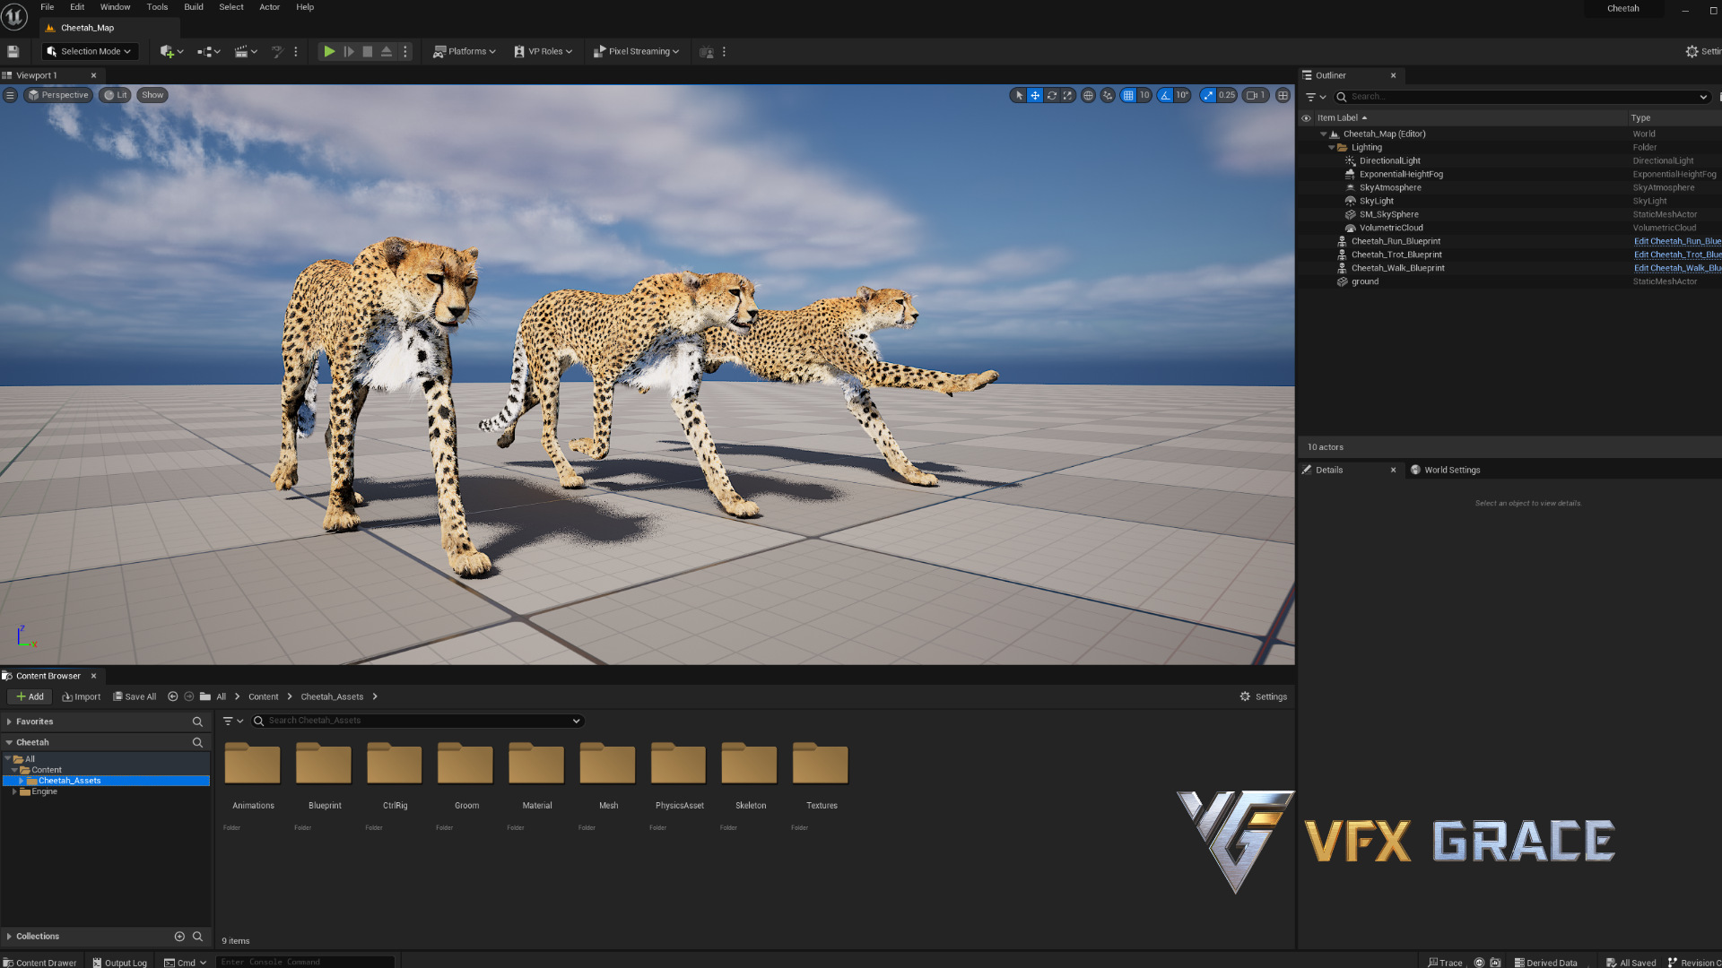Open the Build menu
Screen dimensions: 1722x968
pyautogui.click(x=194, y=7)
